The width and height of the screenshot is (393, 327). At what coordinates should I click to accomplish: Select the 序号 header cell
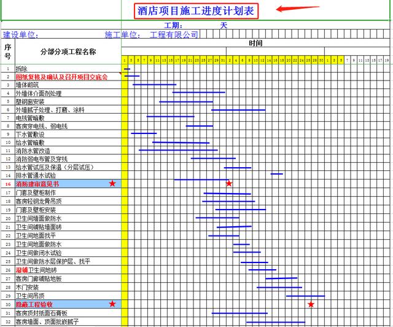[8, 52]
